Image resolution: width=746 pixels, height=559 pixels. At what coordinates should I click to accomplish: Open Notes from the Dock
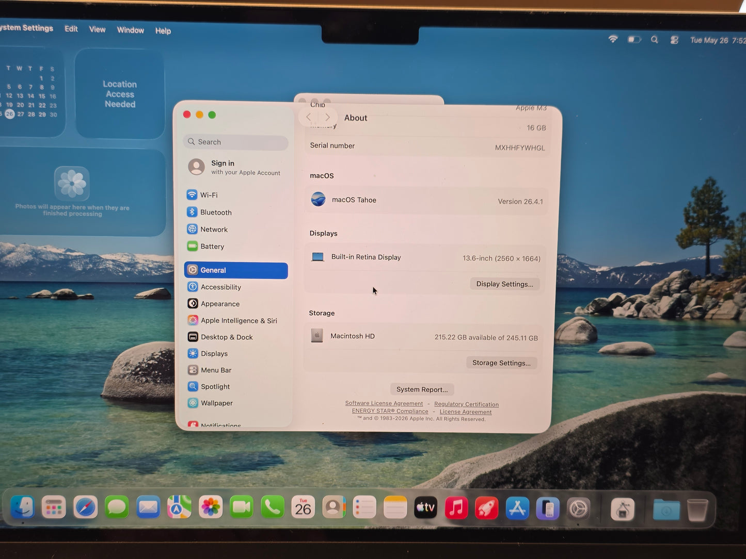click(395, 508)
